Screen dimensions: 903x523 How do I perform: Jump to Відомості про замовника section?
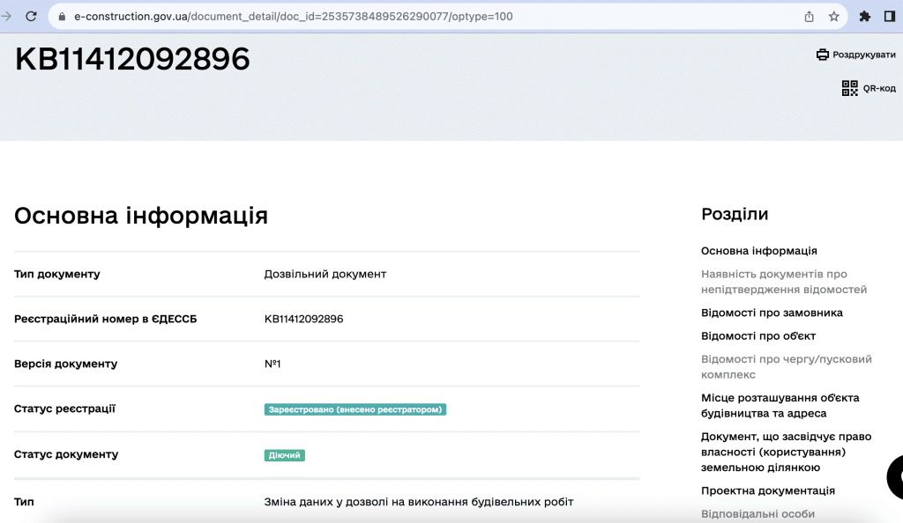772,313
